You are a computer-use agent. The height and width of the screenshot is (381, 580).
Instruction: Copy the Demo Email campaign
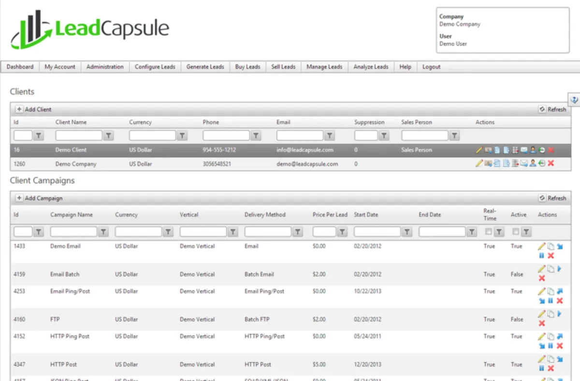[551, 247]
